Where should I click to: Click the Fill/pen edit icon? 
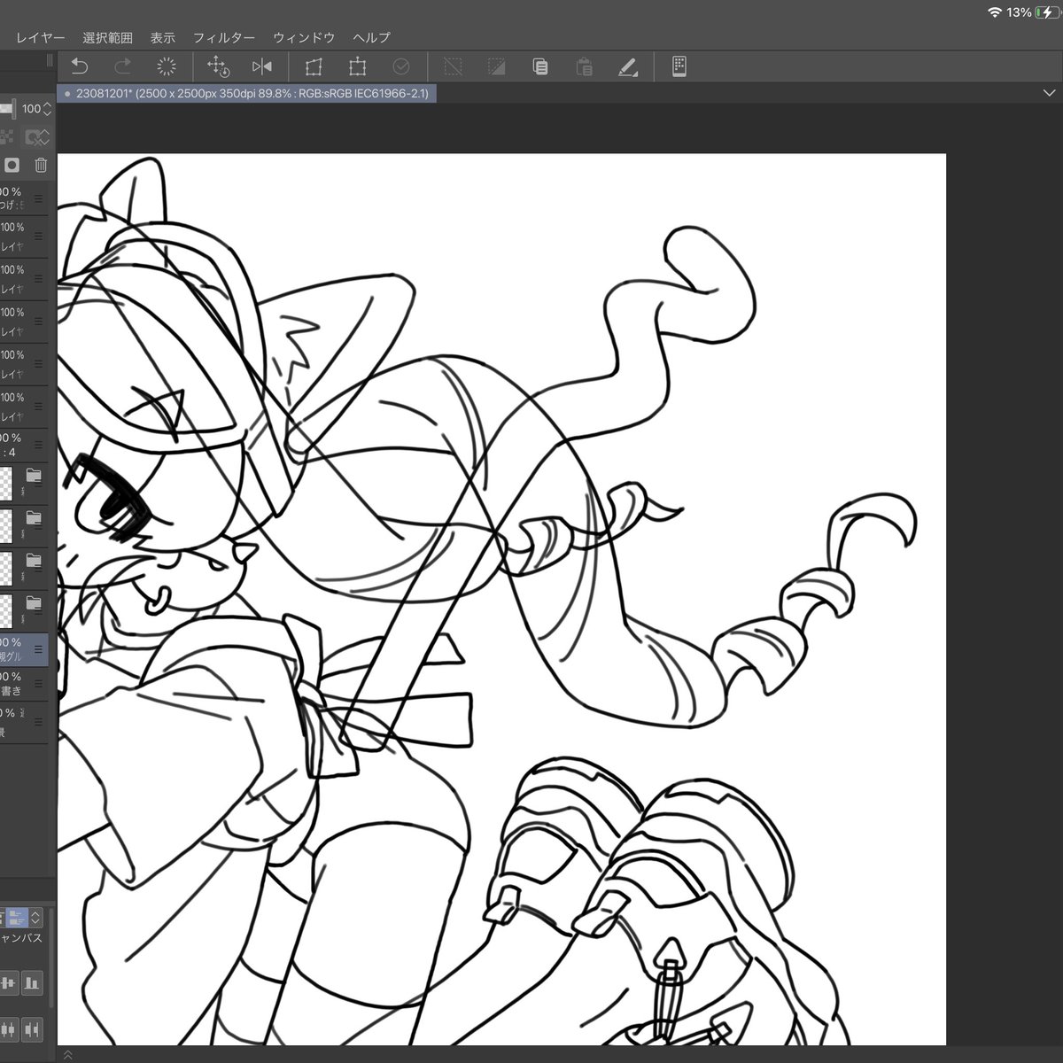click(627, 66)
